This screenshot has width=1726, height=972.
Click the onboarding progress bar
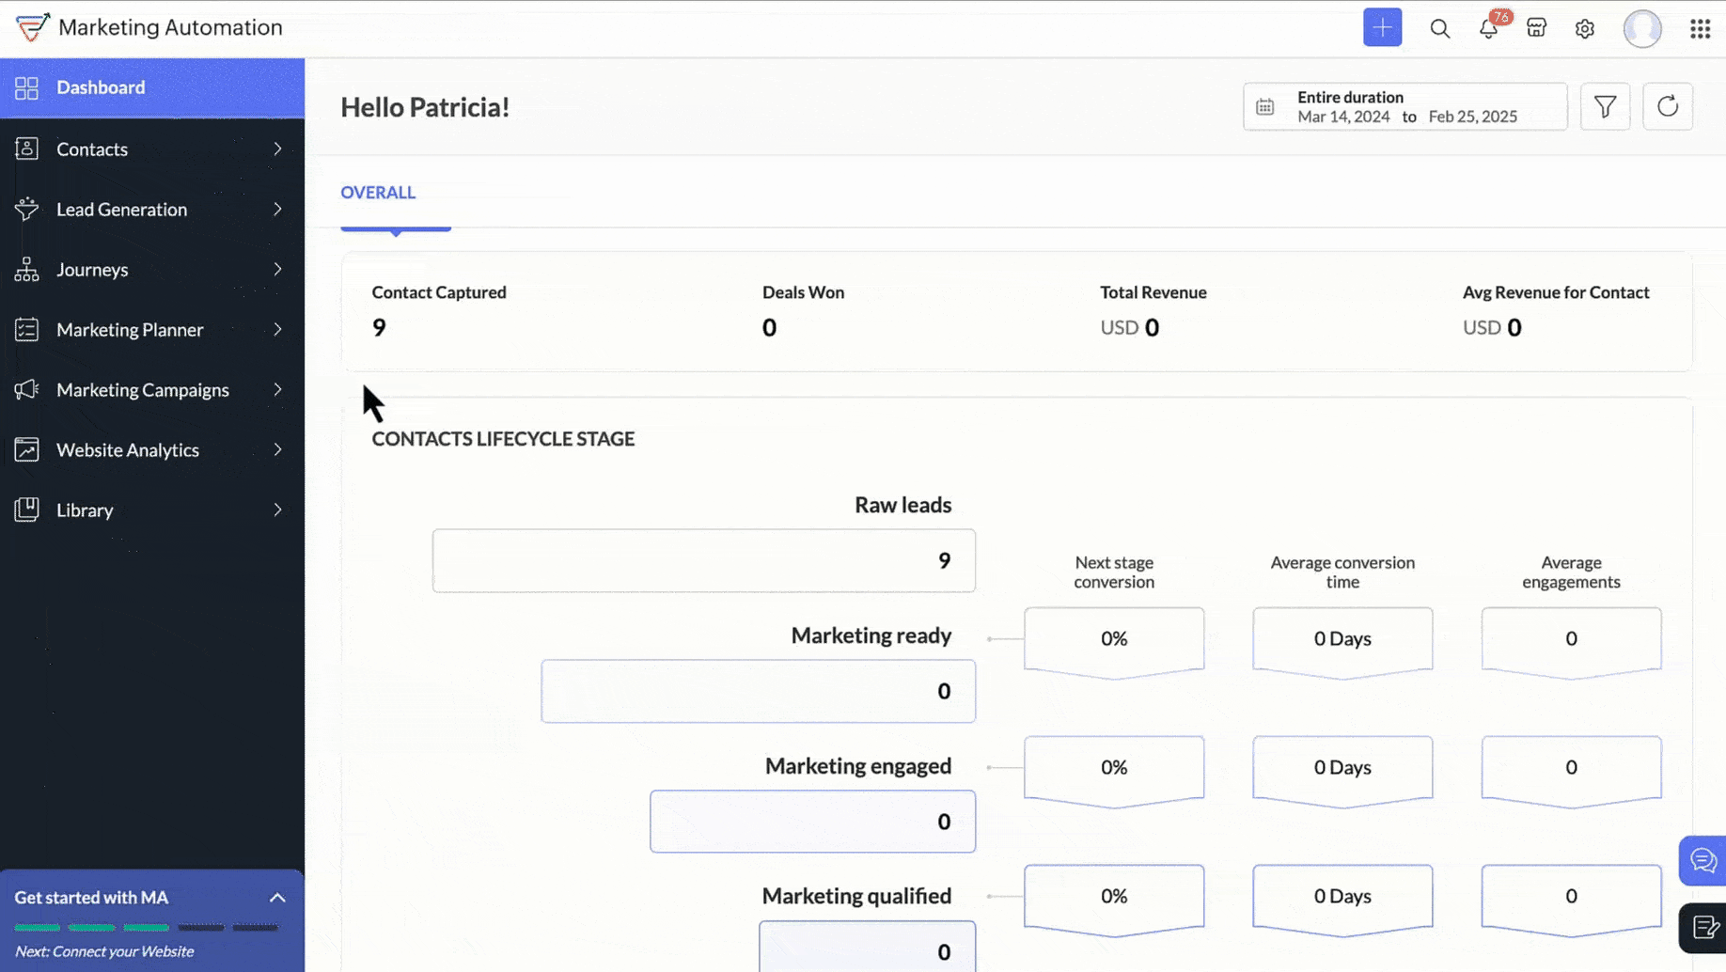point(146,927)
